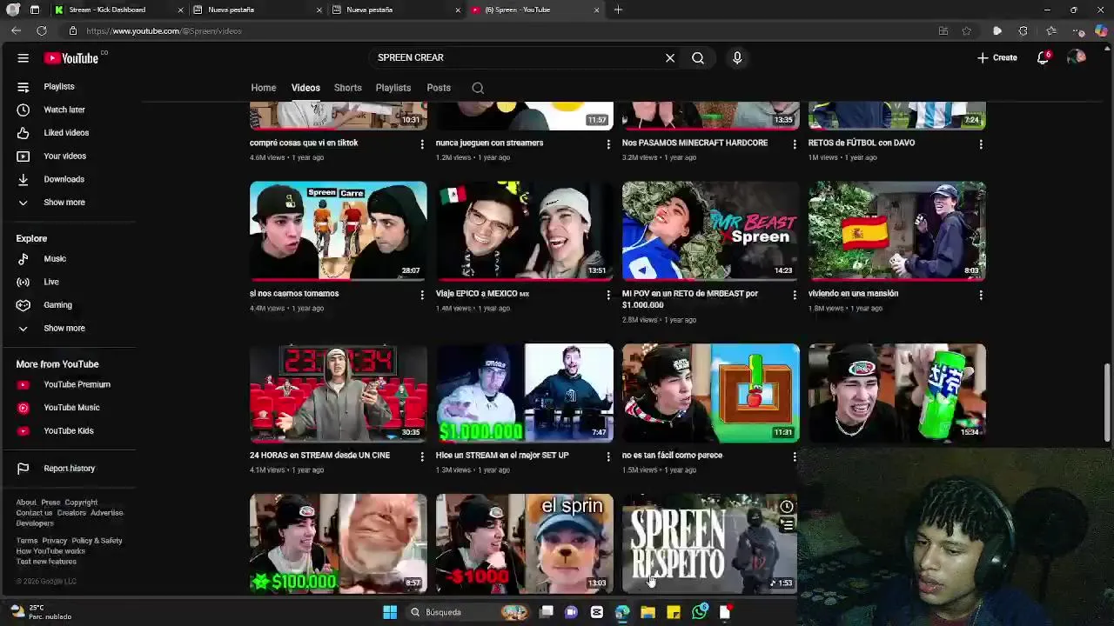This screenshot has height=626, width=1114.
Task: Click 'nunca jueguen con streamers' title
Action: click(x=489, y=143)
